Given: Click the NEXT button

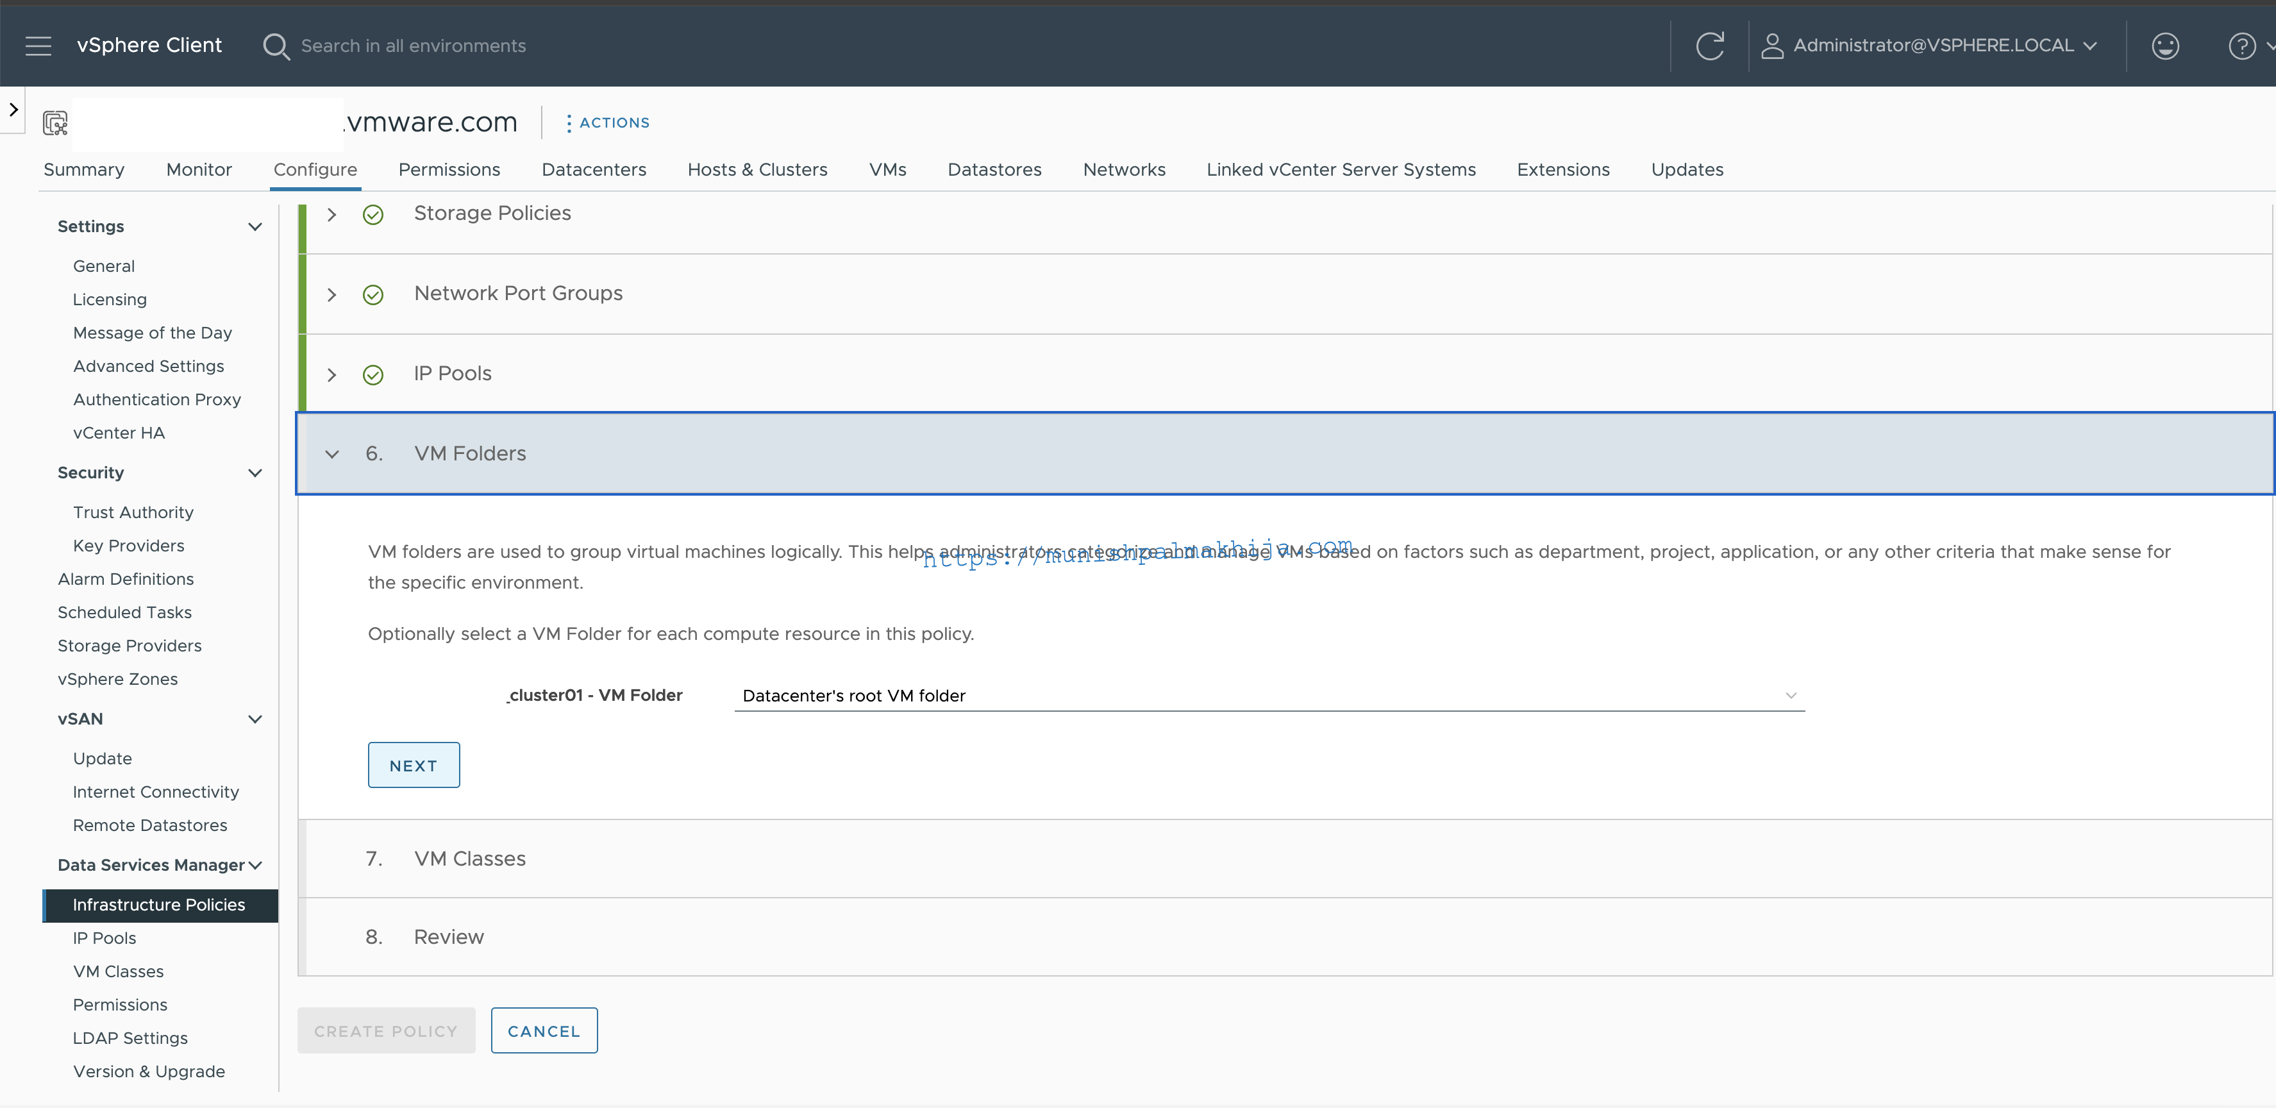Looking at the screenshot, I should click(x=414, y=765).
